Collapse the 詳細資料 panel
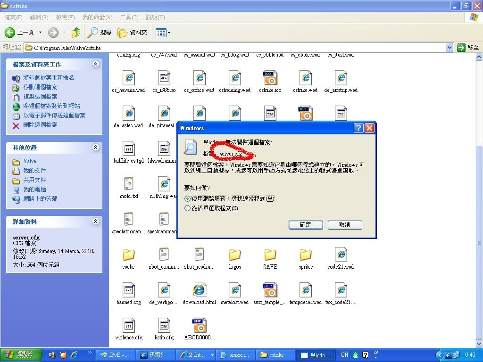 95,221
